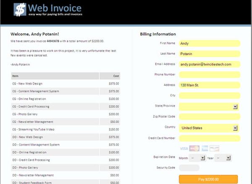This screenshot has width=252, height=184.
Task: Click the Visa card icon
Action: click(x=184, y=148)
